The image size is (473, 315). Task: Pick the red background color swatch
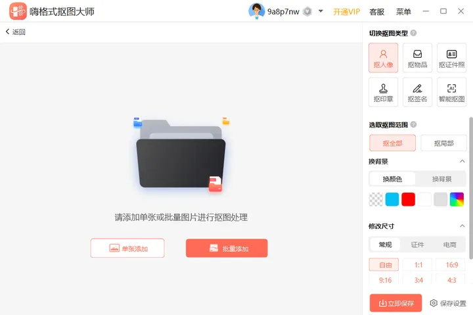[408, 199]
